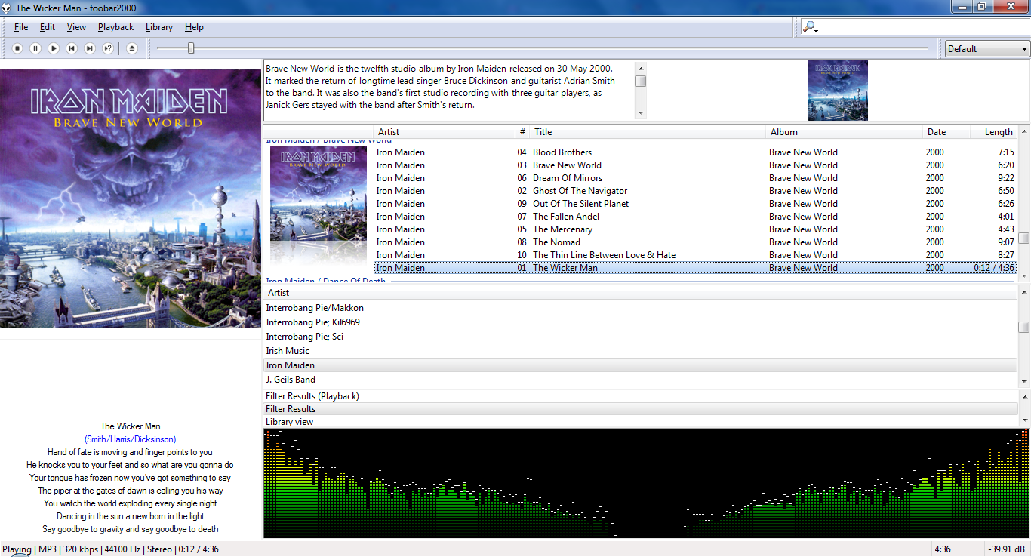Sort playlist by Title column header

(648, 132)
